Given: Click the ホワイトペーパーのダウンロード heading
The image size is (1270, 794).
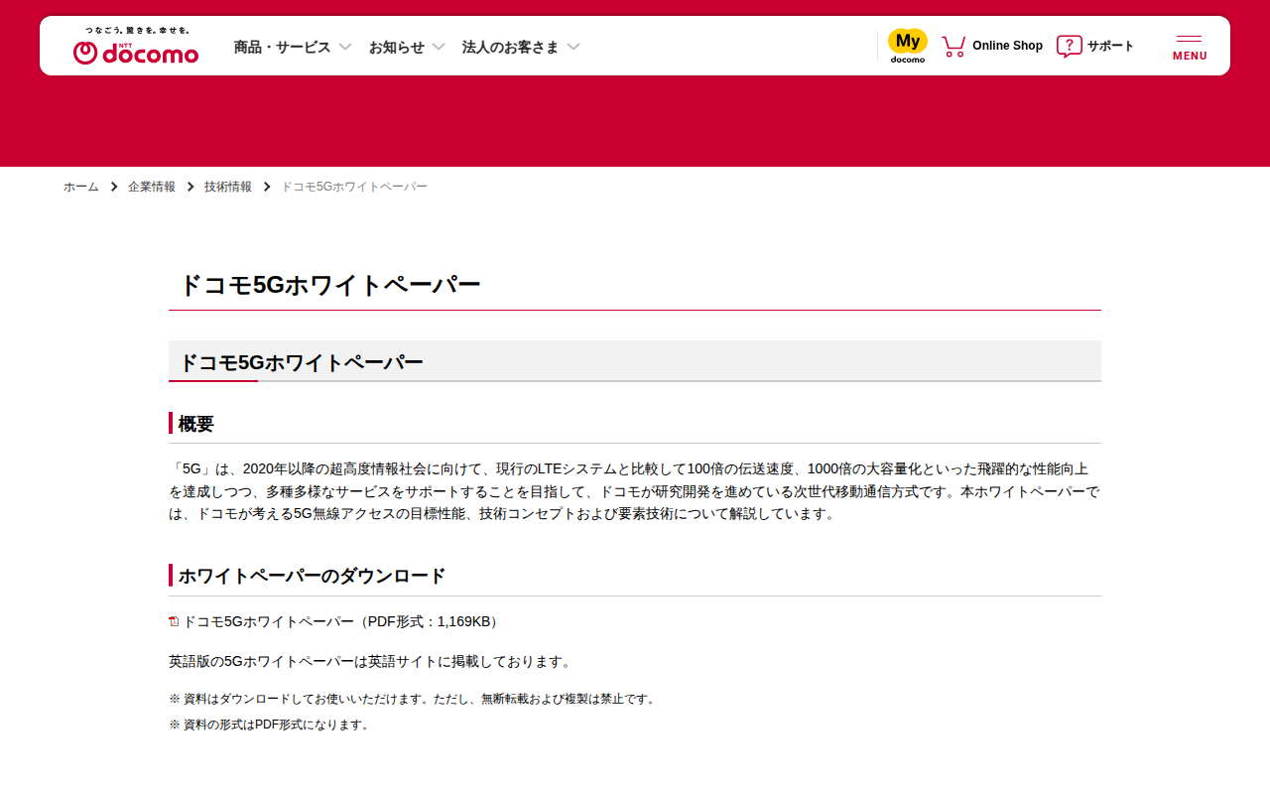Looking at the screenshot, I should pyautogui.click(x=312, y=576).
